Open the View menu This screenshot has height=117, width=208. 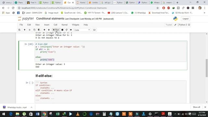pyautogui.click(x=37, y=25)
